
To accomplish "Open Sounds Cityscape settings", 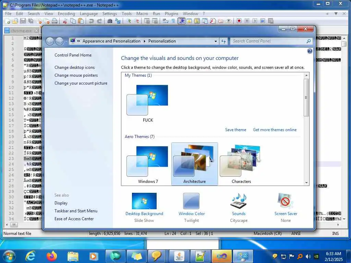I will [239, 208].
